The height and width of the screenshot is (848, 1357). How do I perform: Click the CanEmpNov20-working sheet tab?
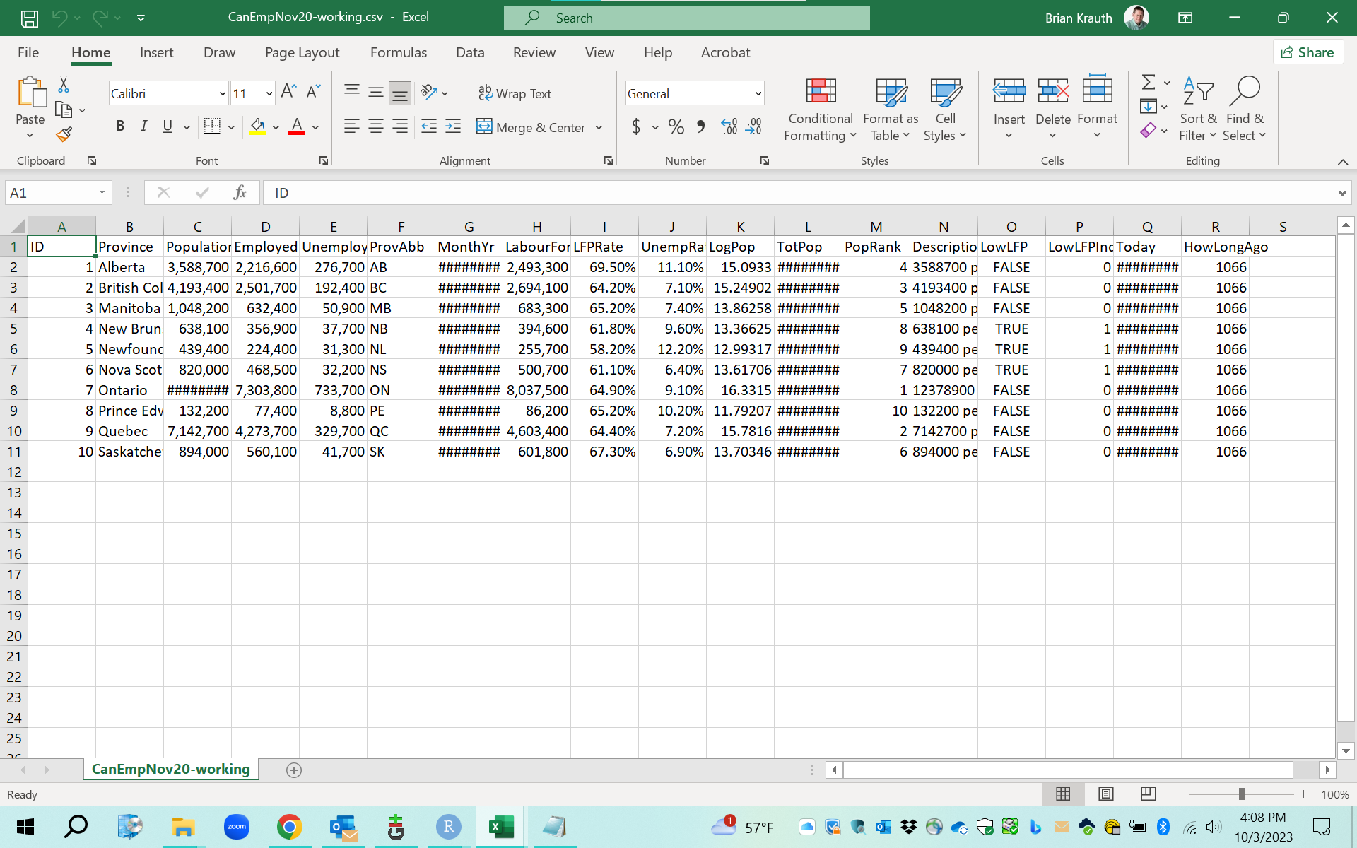pyautogui.click(x=171, y=769)
